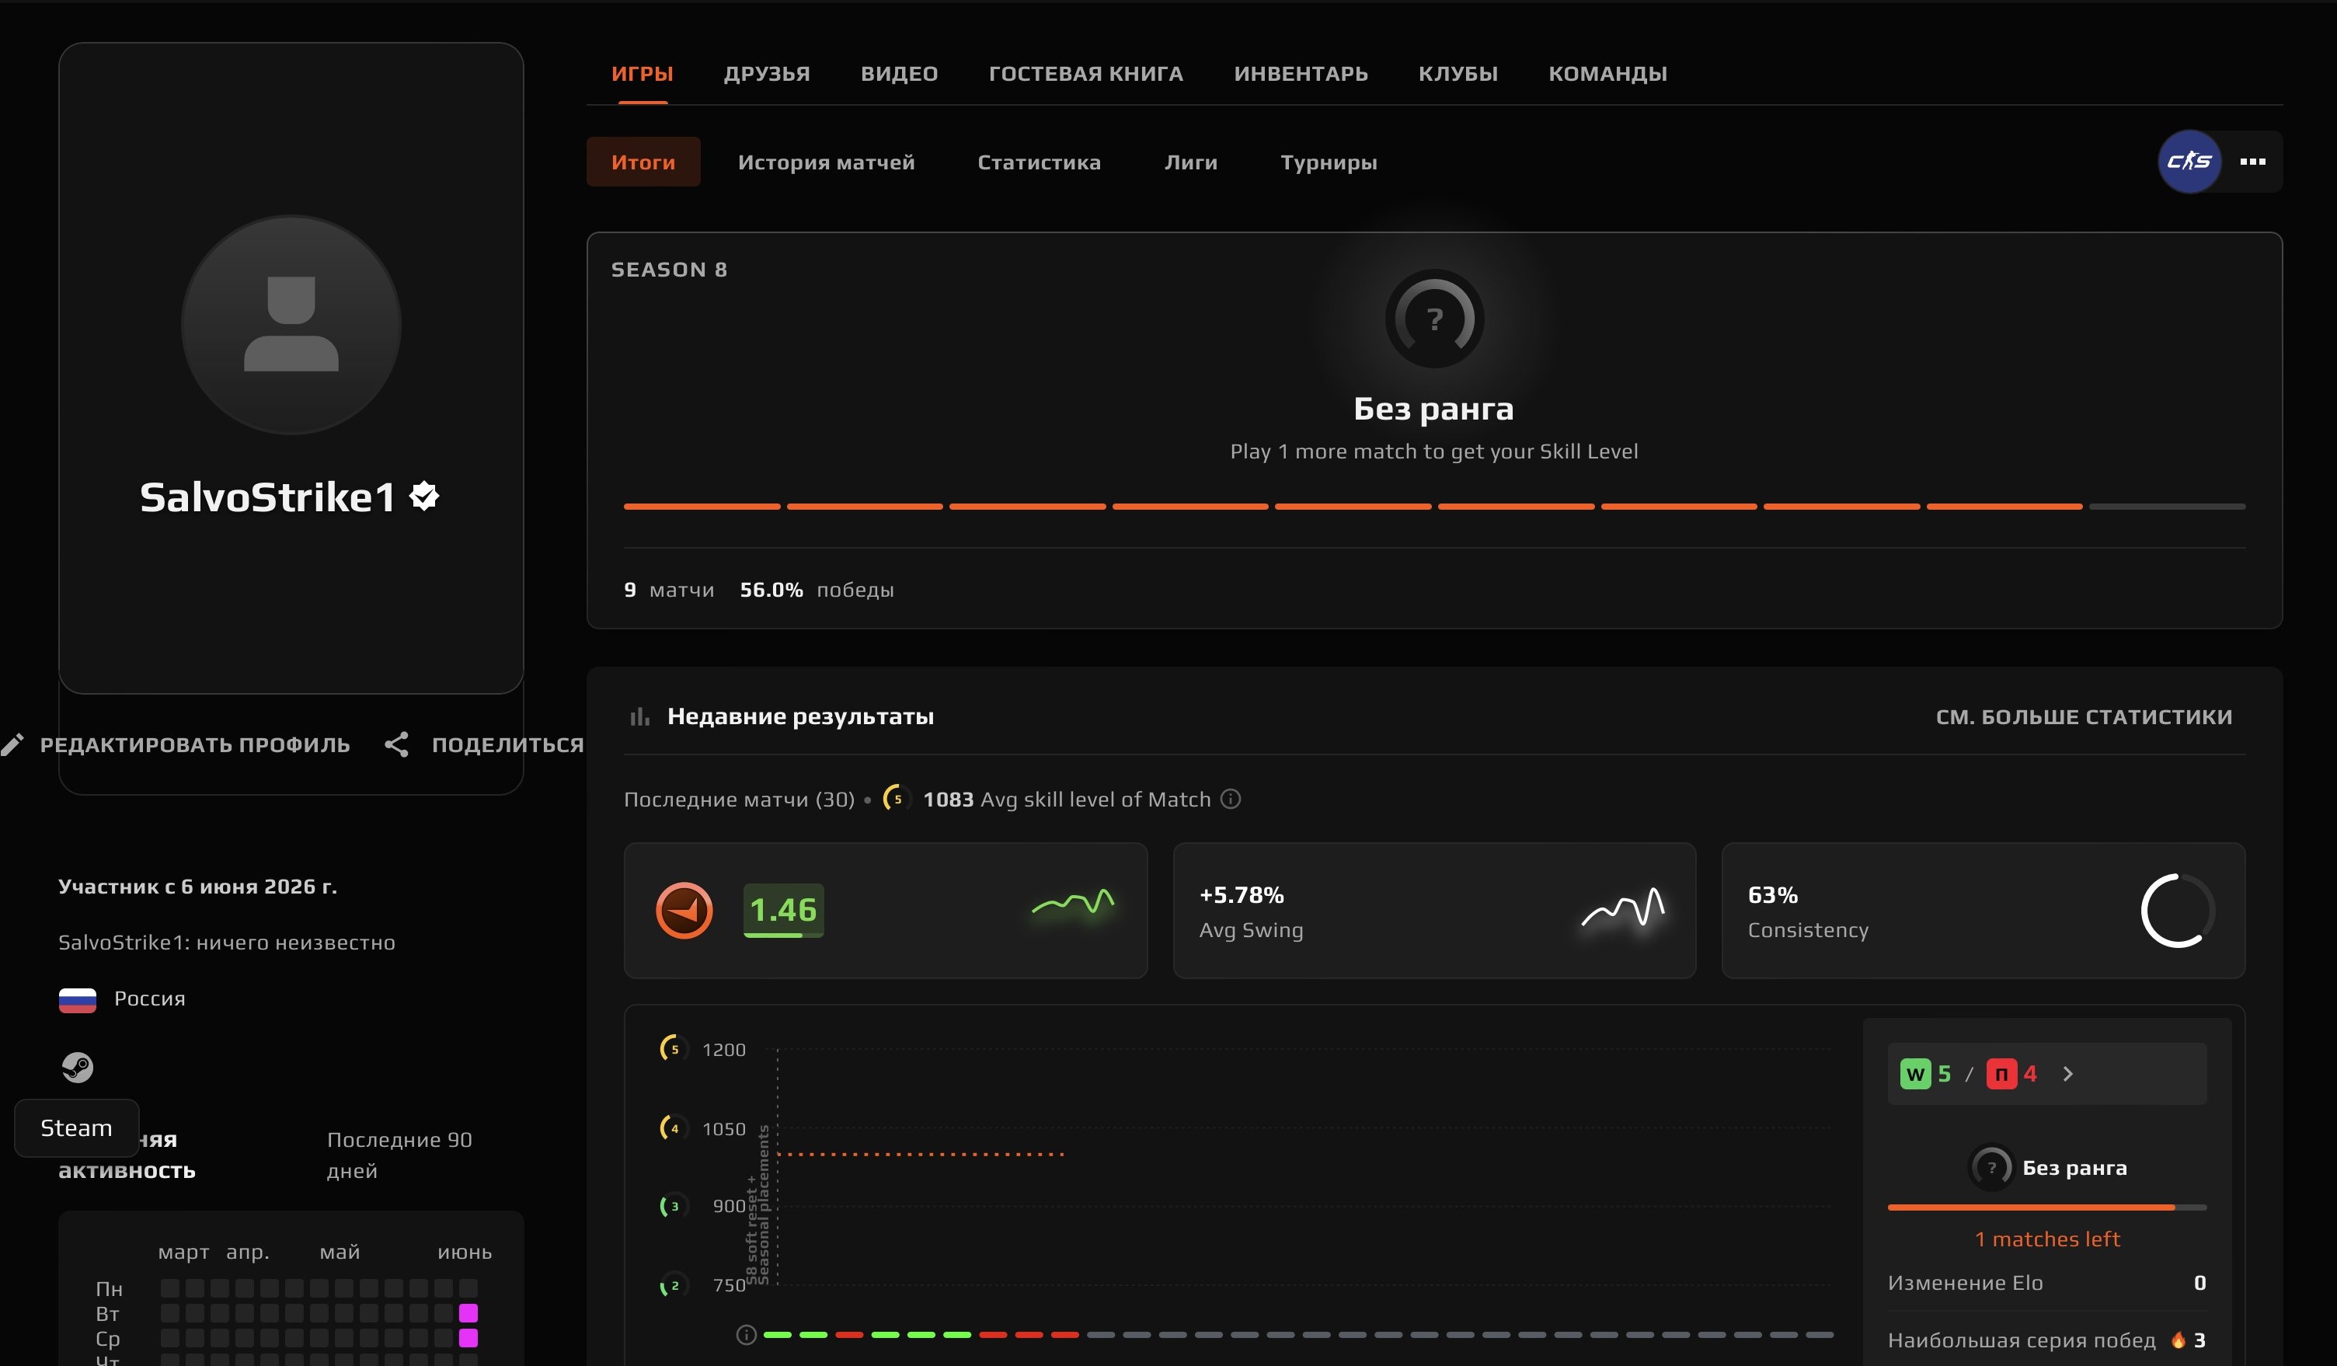Open СМ. БОЛЬШЕ СТАТИСТИКИ link
This screenshot has height=1366, width=2337.
[x=2083, y=717]
